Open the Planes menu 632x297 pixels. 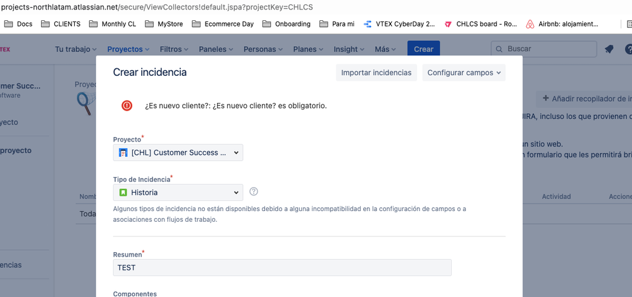[308, 49]
